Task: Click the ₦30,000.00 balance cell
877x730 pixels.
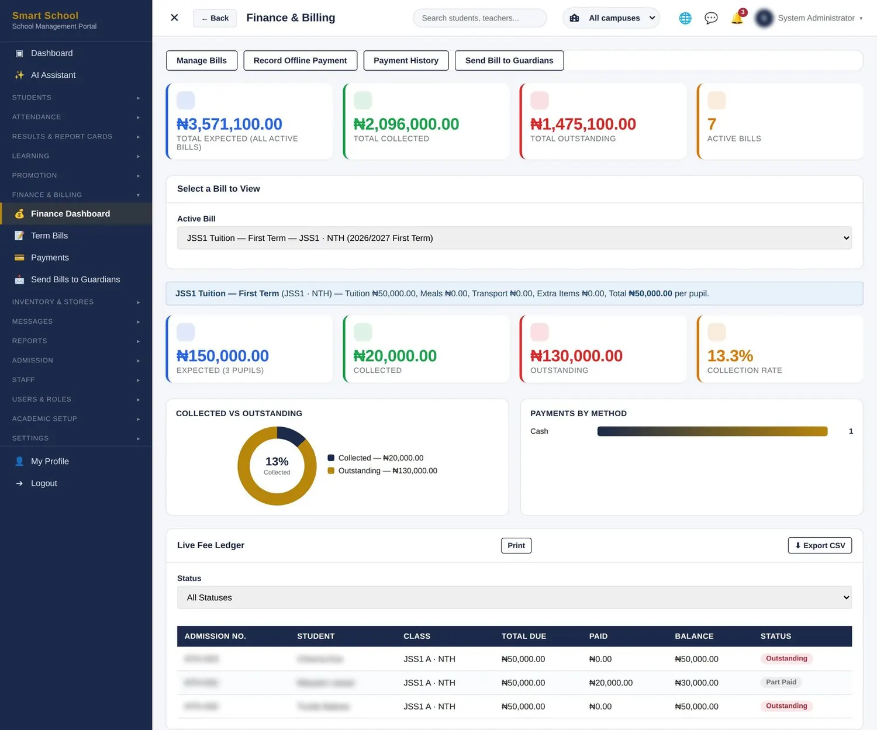Action: point(696,683)
